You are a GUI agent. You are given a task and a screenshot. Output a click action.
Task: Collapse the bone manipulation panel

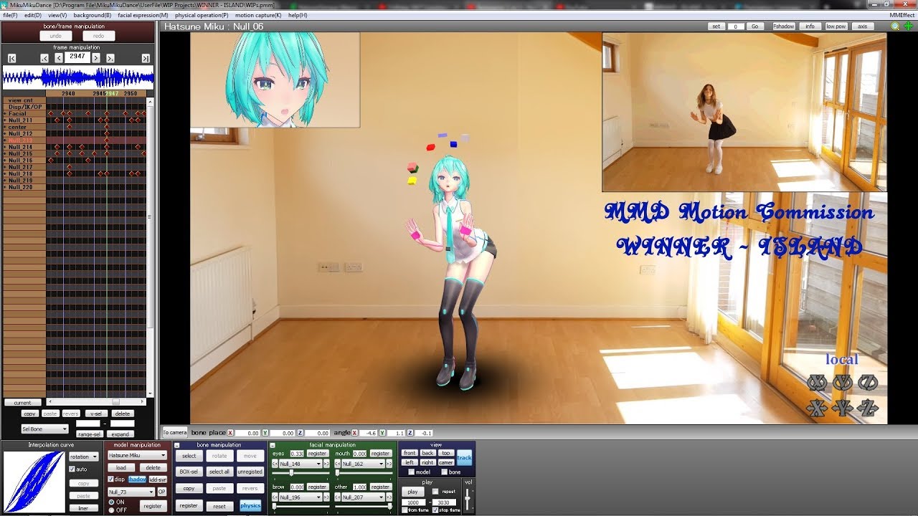[x=177, y=444]
